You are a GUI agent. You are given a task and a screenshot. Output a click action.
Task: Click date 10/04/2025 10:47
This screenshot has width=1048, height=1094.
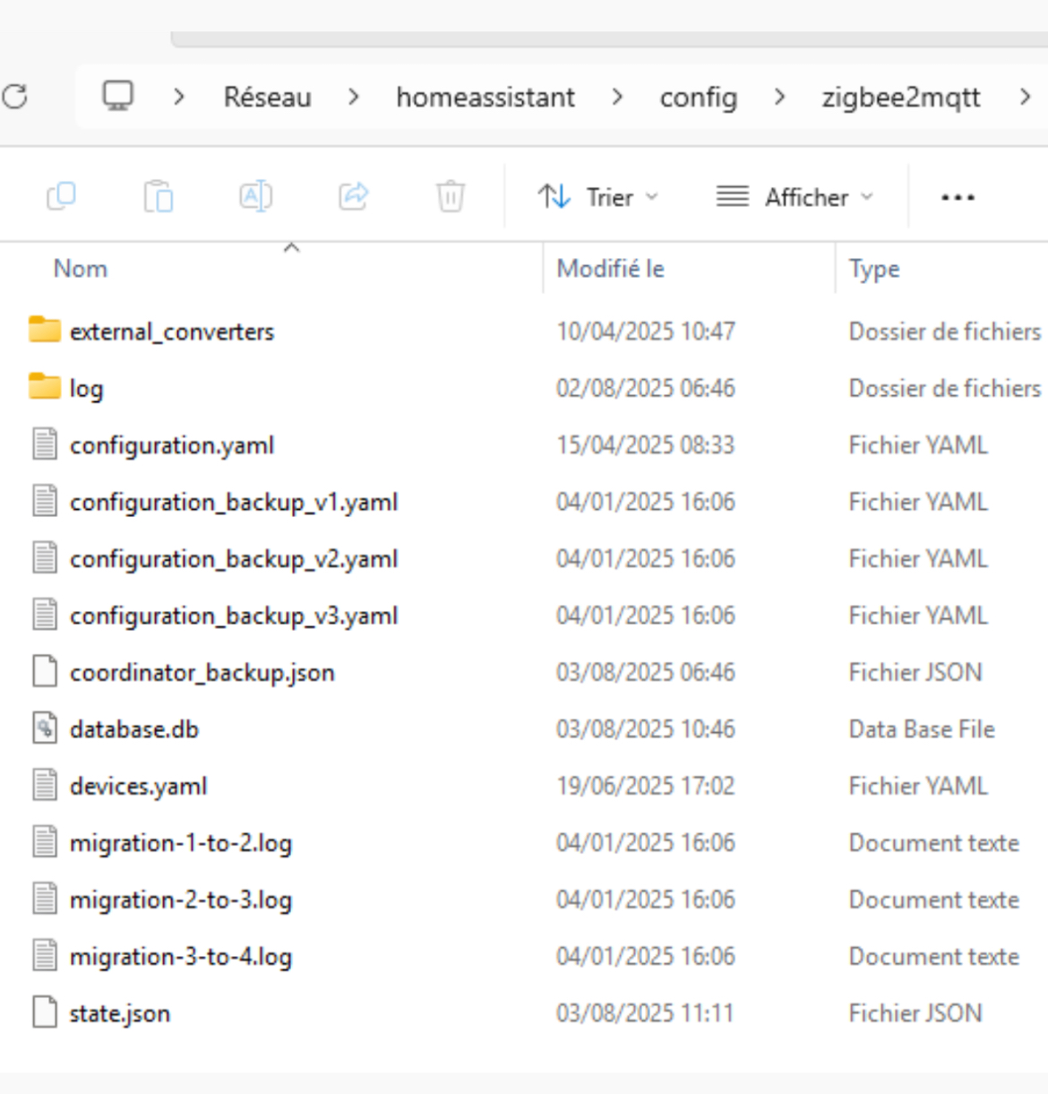[x=646, y=332]
